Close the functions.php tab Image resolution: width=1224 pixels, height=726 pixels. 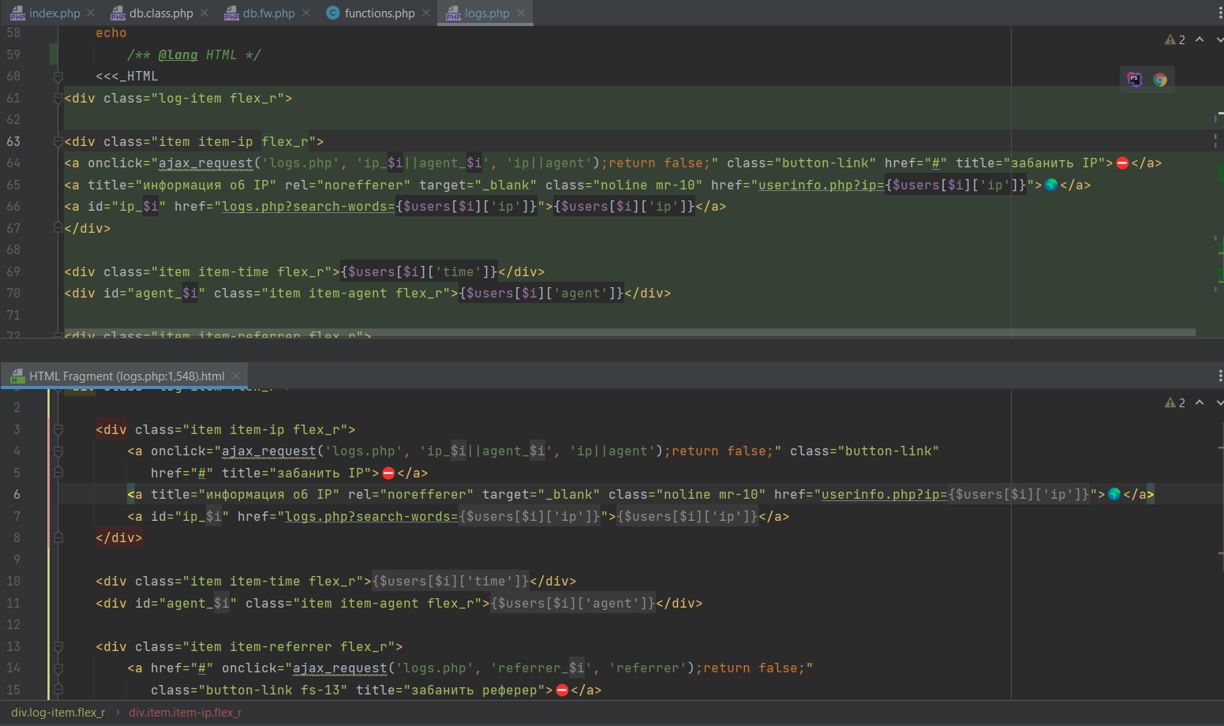pyautogui.click(x=426, y=13)
